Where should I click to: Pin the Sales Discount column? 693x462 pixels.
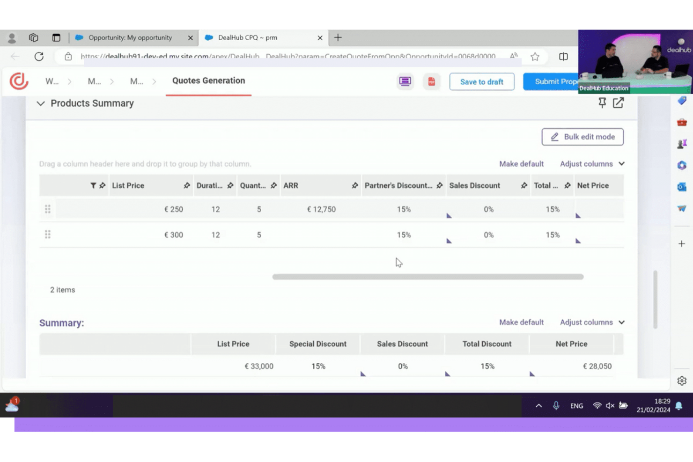pyautogui.click(x=524, y=186)
